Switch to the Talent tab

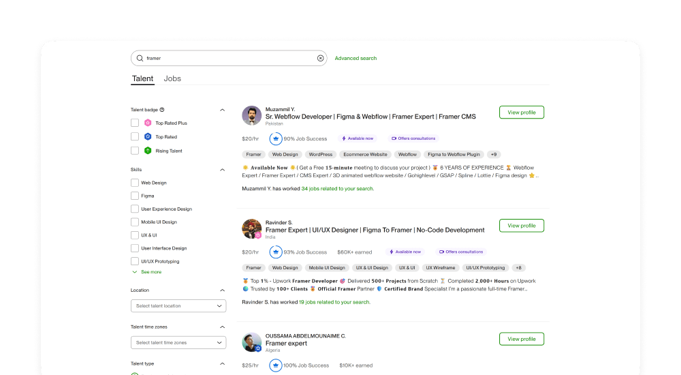pos(142,78)
